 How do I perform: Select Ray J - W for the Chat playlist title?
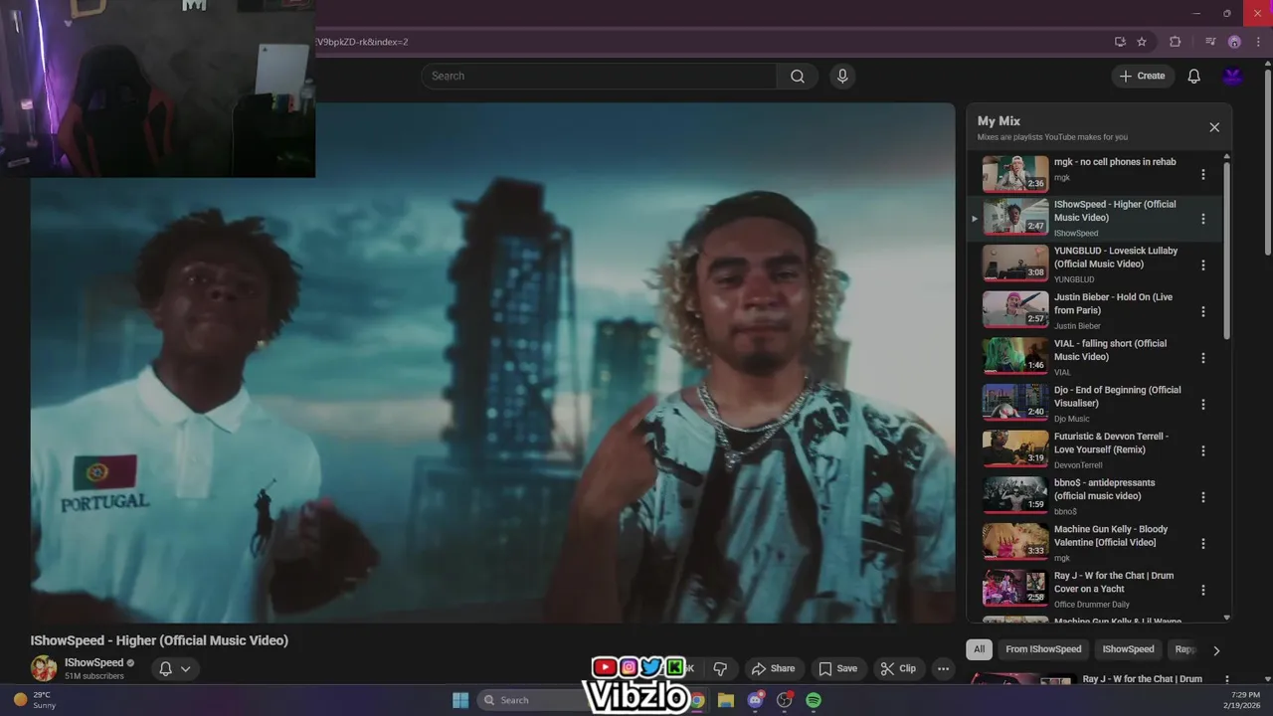[1114, 582]
